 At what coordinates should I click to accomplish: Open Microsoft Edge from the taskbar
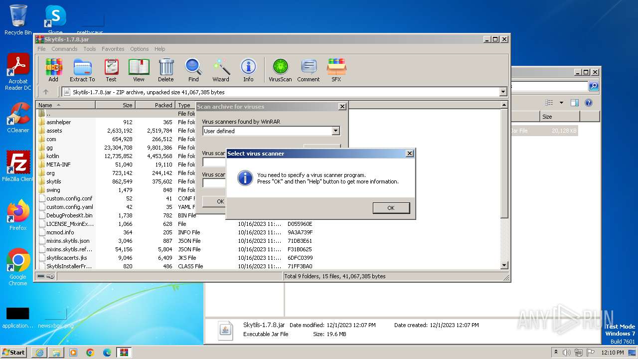(107, 353)
